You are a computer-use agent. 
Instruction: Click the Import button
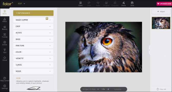(161, 11)
